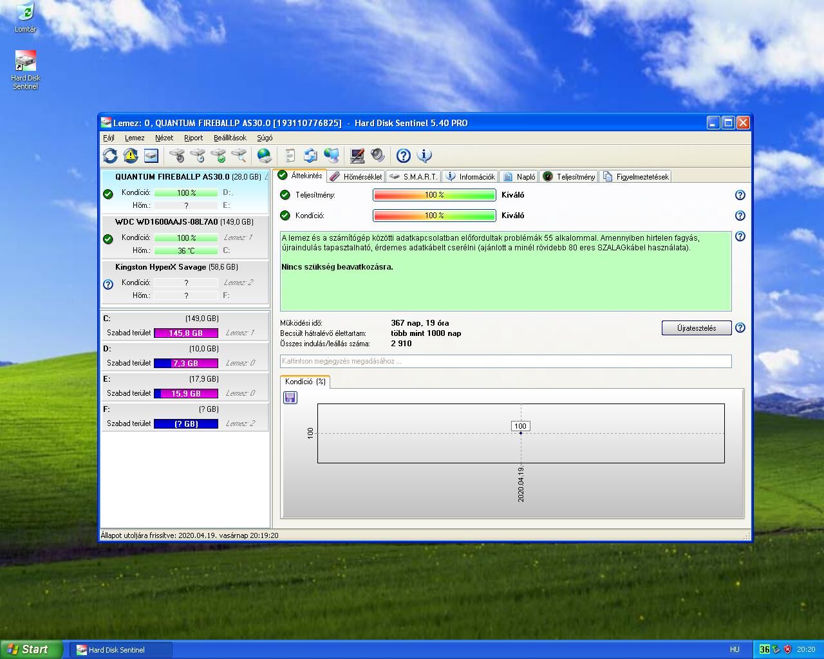The width and height of the screenshot is (824, 659).
Task: Click the text report document icon
Action: pos(290,156)
